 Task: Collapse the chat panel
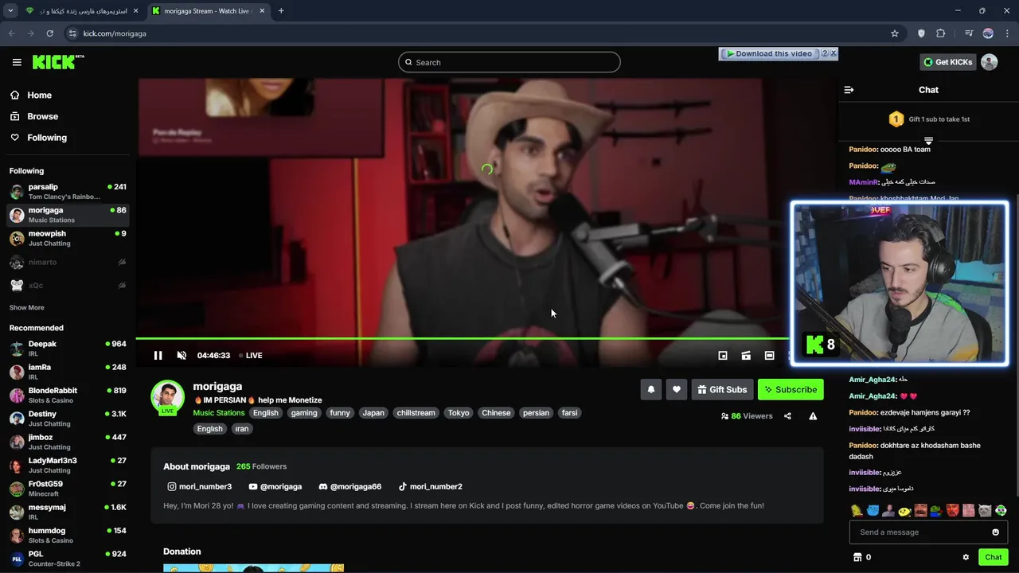click(849, 90)
